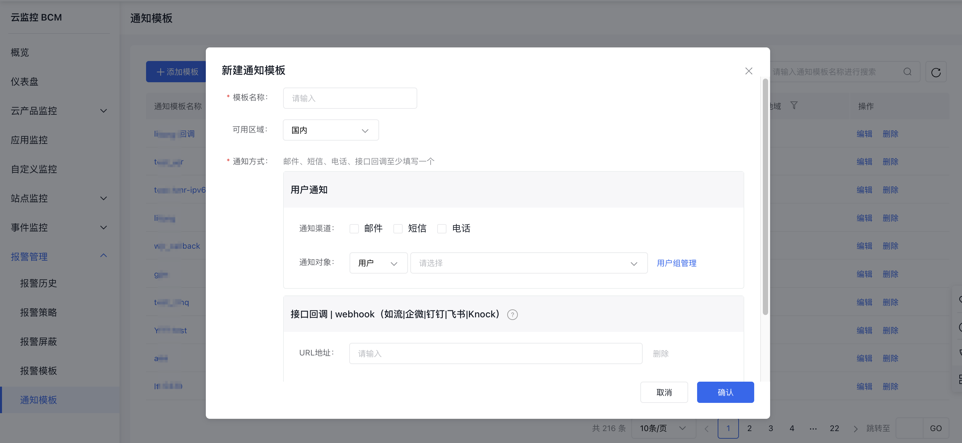This screenshot has width=962, height=443.
Task: Click 编辑 in the last table row
Action: pos(864,387)
